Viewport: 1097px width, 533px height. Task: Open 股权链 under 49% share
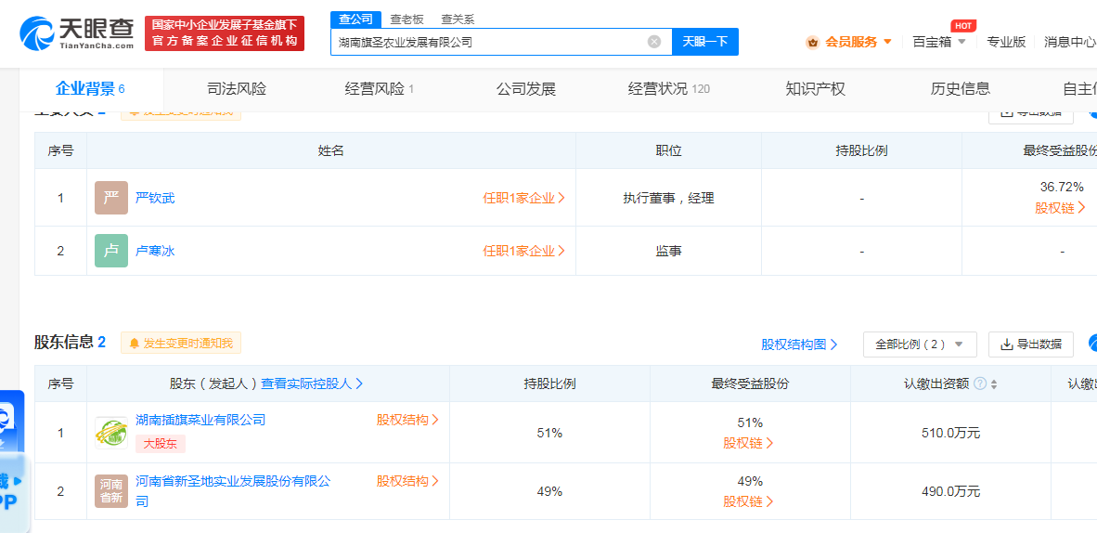click(749, 501)
